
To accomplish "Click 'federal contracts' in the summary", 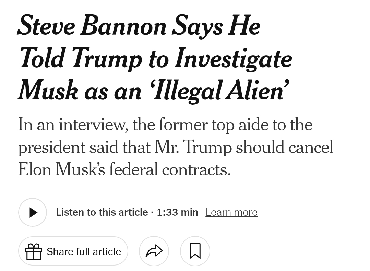I will click(170, 169).
